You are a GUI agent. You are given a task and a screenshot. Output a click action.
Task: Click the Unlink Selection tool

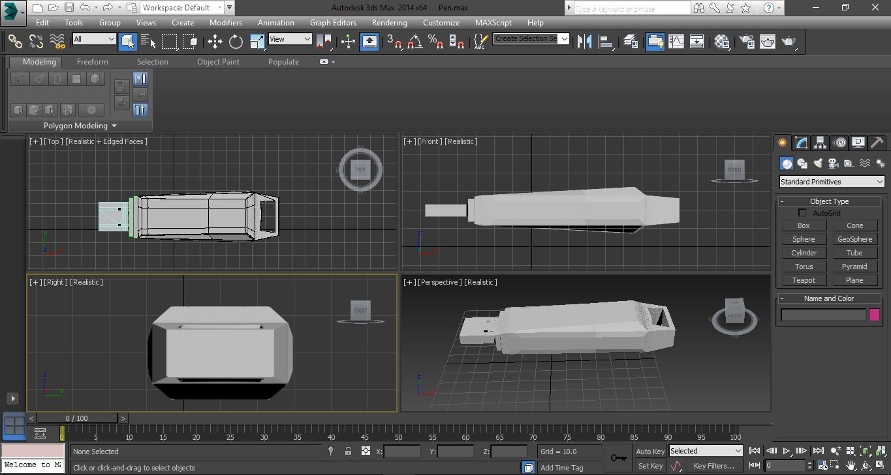tap(37, 41)
